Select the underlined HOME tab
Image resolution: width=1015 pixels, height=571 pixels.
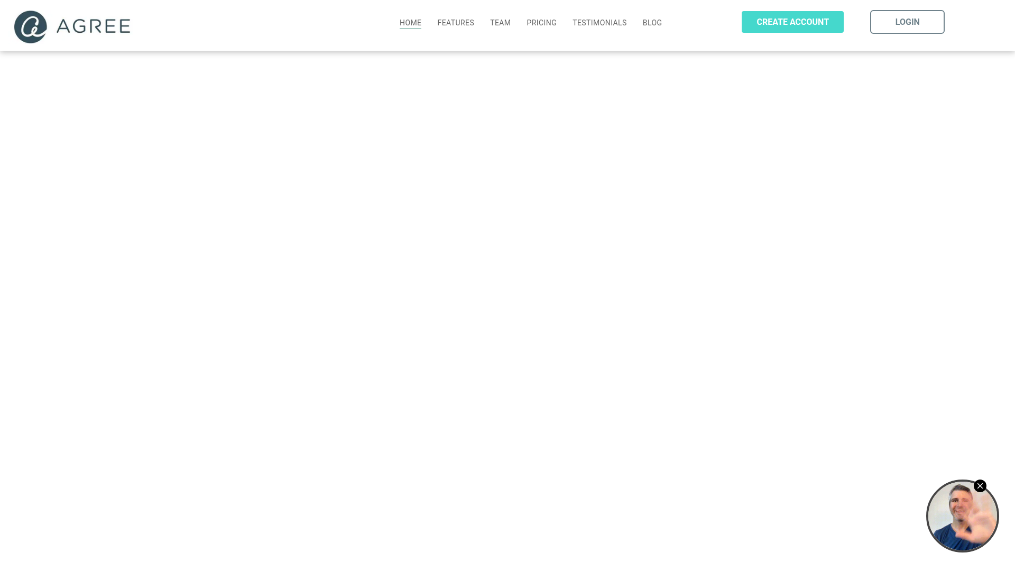[410, 23]
